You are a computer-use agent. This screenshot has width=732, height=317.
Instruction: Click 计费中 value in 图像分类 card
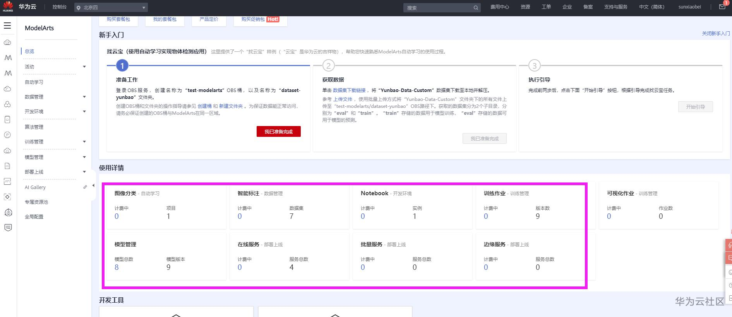click(117, 216)
